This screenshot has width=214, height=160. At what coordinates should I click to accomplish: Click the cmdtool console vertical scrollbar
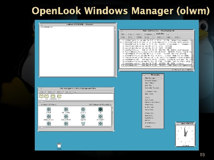pos(115,52)
